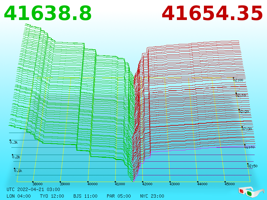Click the 0.2k volume axis label

tap(16, 157)
